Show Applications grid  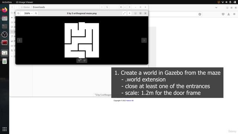point(4,129)
